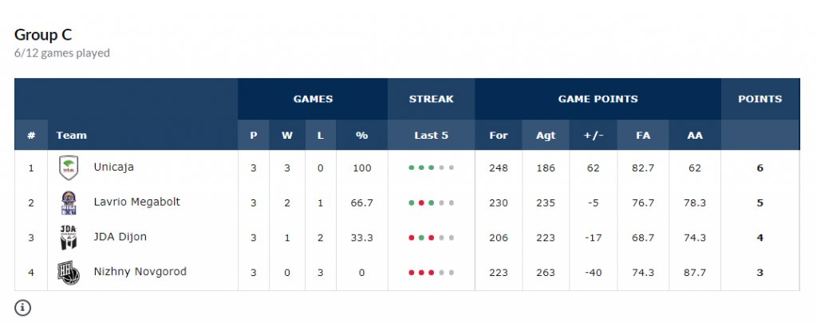Click the FA column header
Viewport: 817px width, 323px height.
click(x=642, y=136)
